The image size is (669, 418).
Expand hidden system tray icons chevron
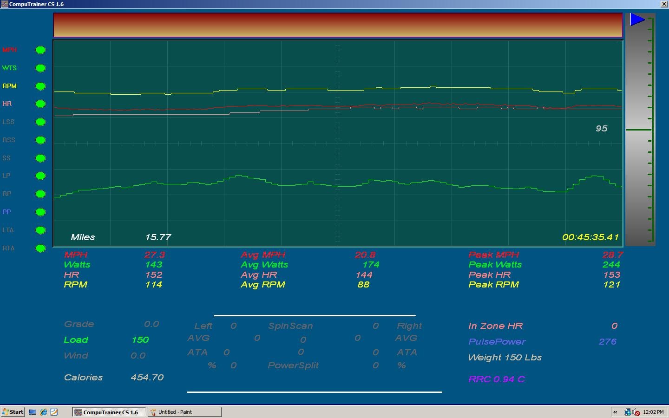[615, 412]
